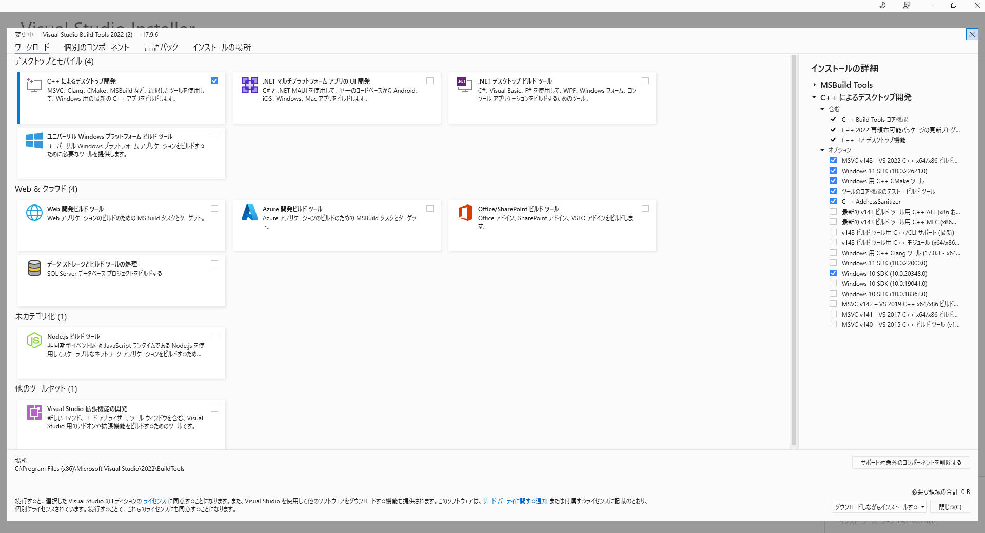Screen dimensions: 985x533
Task: Click C++ コア デスクトップ機能 item
Action: tap(874, 140)
